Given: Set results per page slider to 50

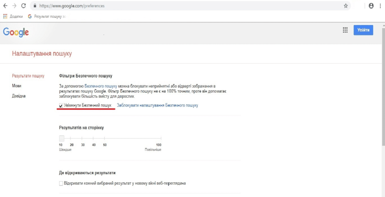Looking at the screenshot, I should (105, 138).
